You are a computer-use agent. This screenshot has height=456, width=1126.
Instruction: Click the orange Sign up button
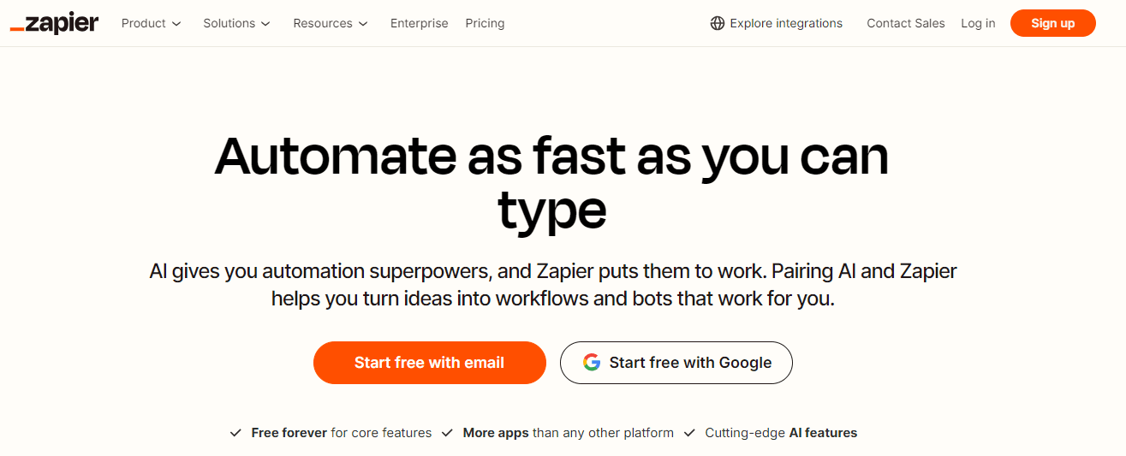pyautogui.click(x=1052, y=23)
